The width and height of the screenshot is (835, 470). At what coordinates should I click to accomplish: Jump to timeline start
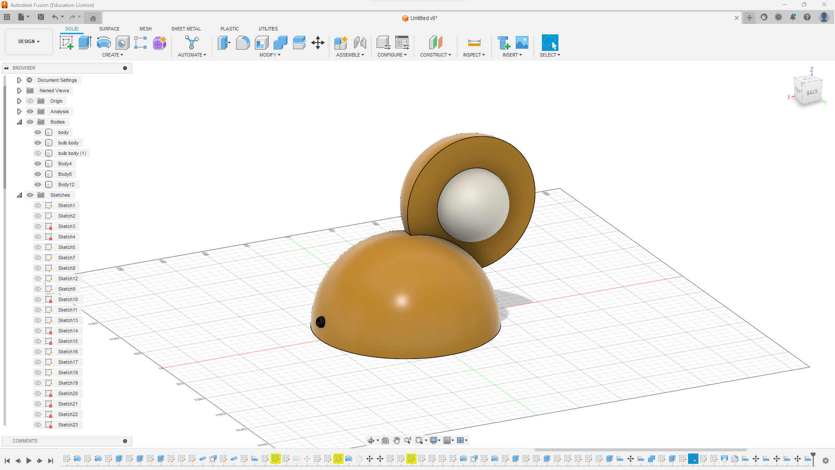click(7, 461)
